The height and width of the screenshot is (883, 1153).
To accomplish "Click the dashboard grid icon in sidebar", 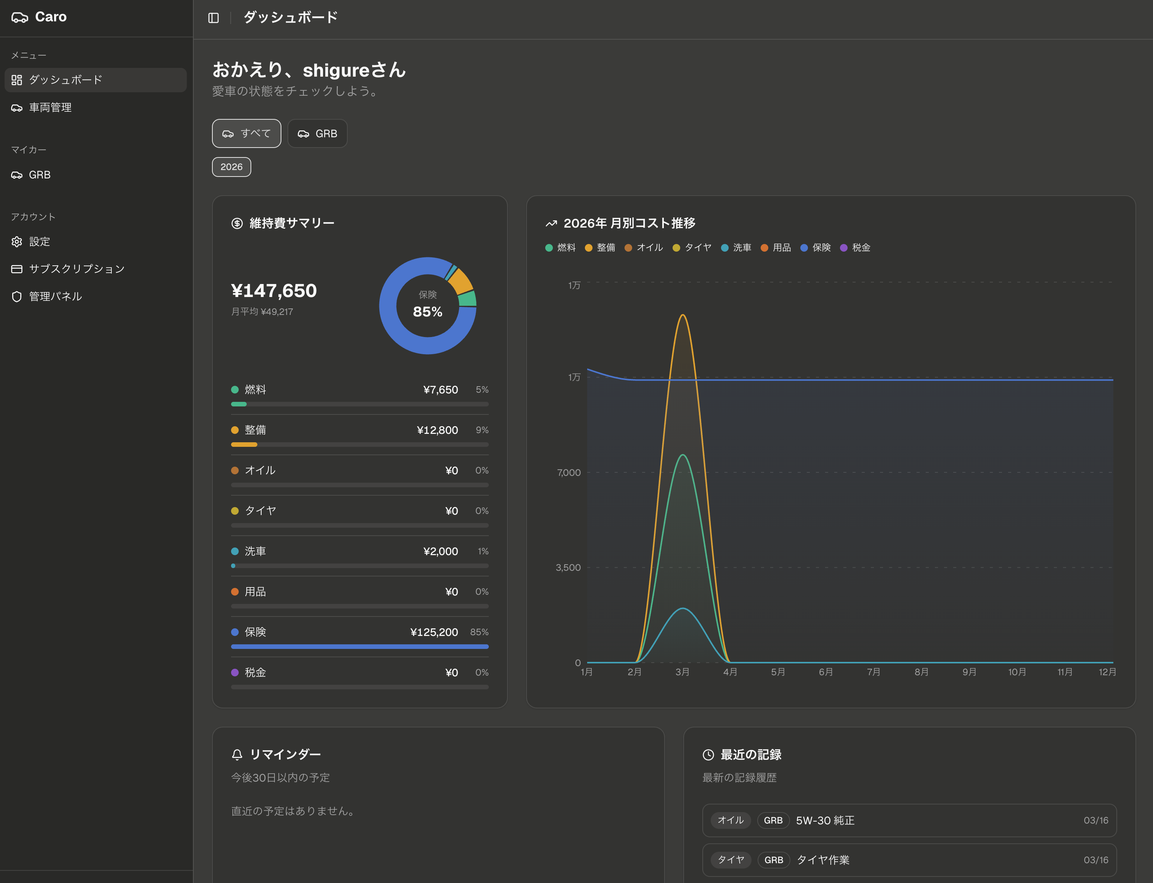I will tap(17, 80).
